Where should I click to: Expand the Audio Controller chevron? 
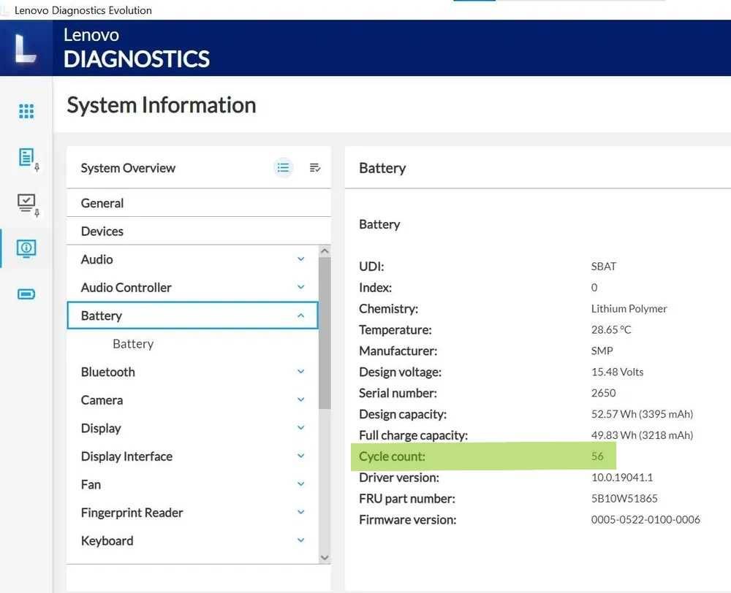(x=300, y=287)
